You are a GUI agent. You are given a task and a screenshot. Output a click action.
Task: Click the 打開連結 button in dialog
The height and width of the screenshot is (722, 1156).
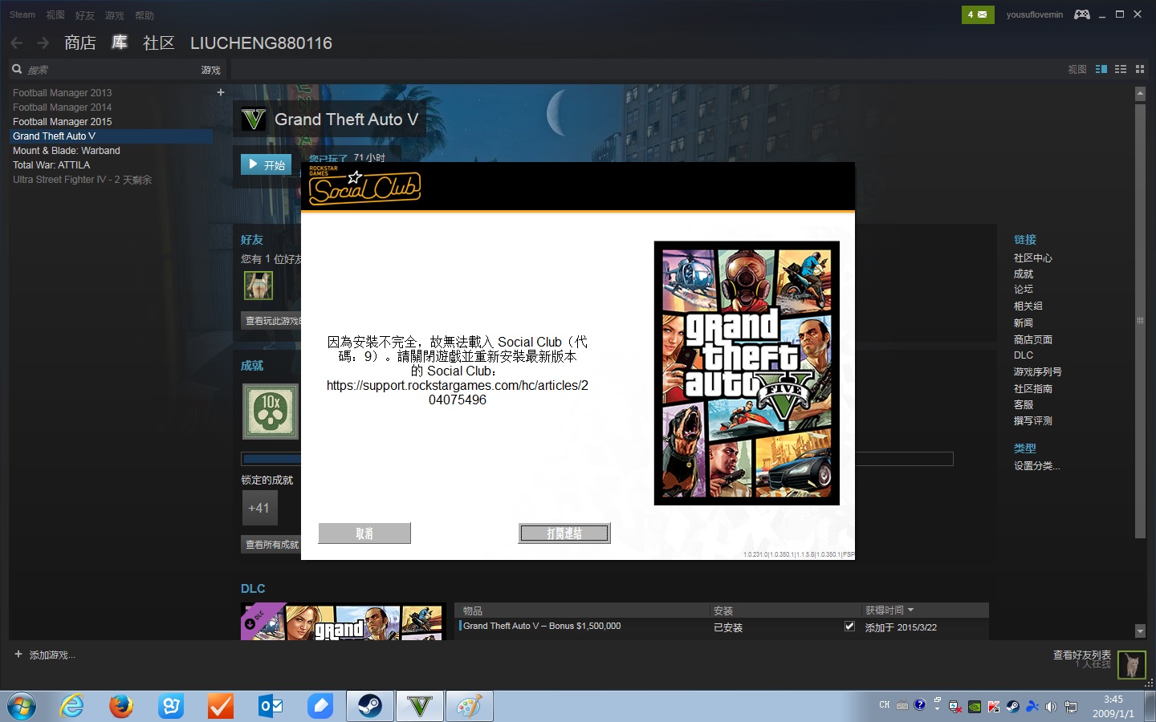[x=564, y=533]
